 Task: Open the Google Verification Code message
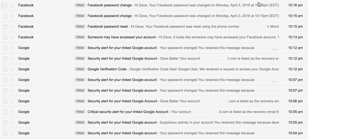coord(107,69)
